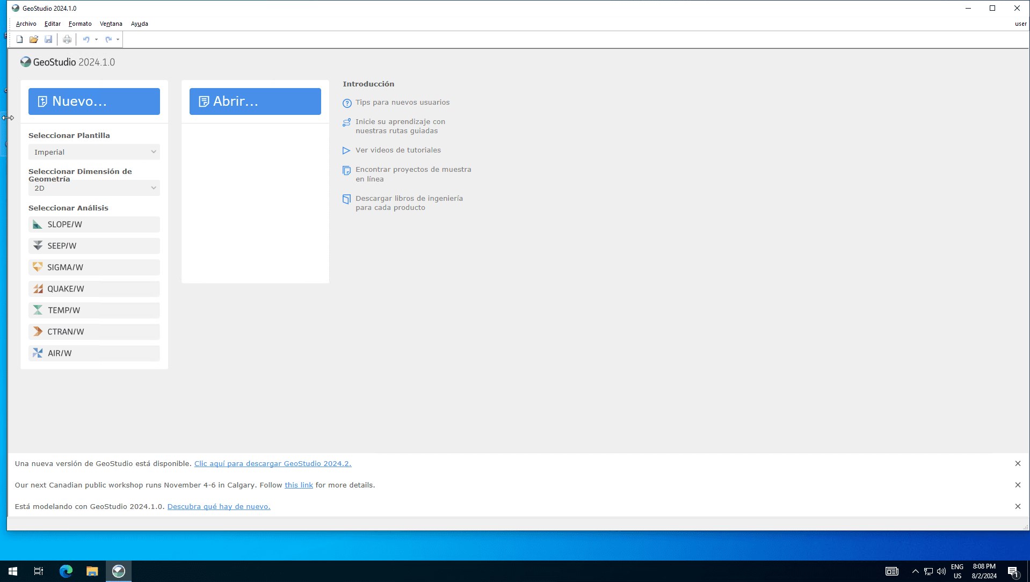The height and width of the screenshot is (582, 1030).
Task: Open the 2D geometry dimension dropdown
Action: pyautogui.click(x=94, y=188)
